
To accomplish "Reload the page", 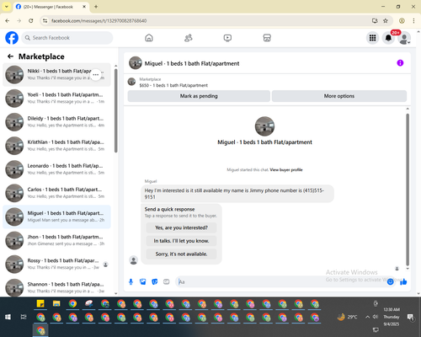I will pyautogui.click(x=31, y=20).
